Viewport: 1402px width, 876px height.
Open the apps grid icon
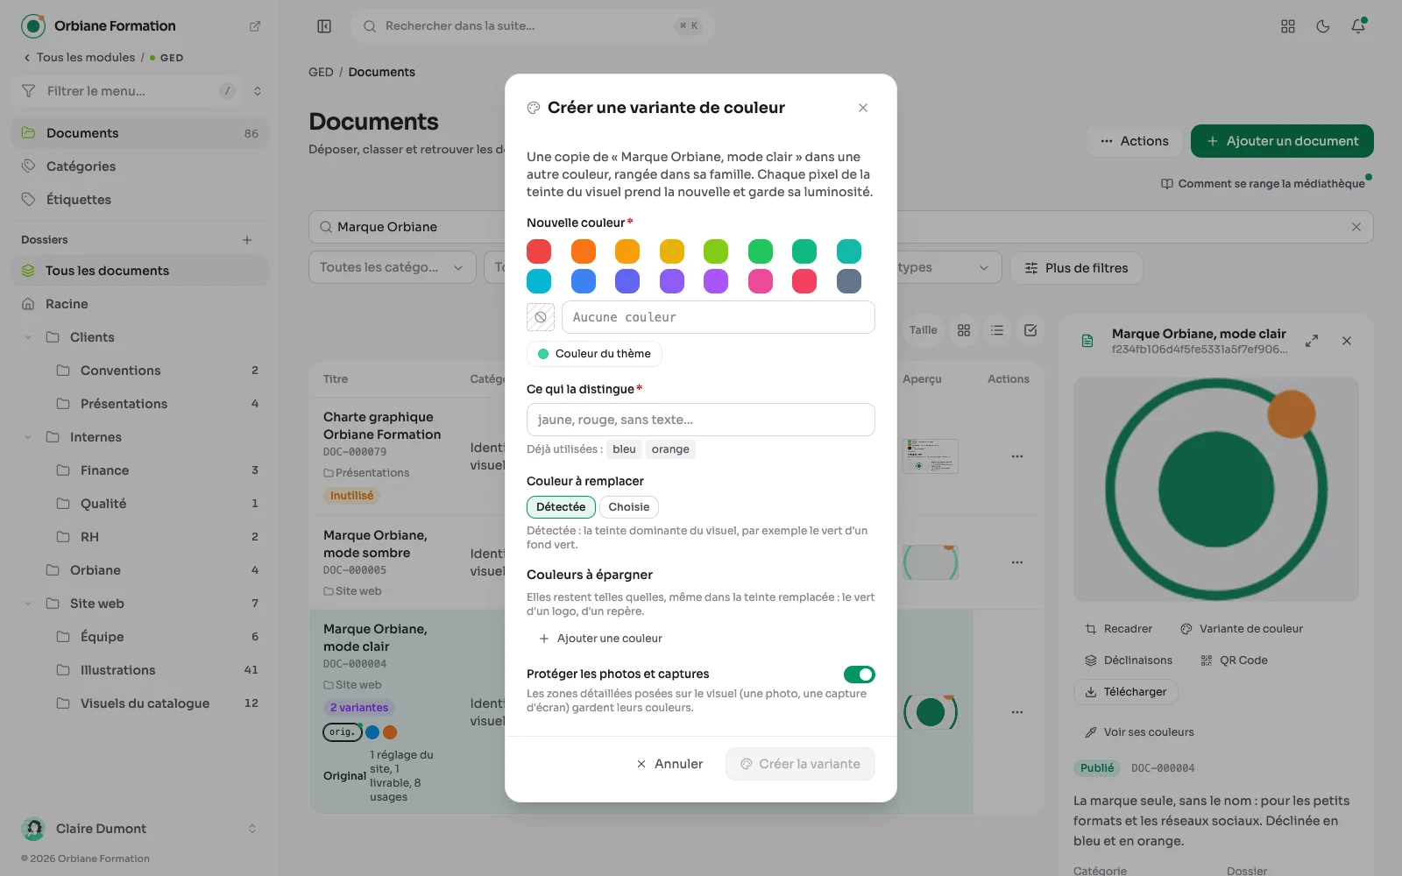click(x=1288, y=26)
